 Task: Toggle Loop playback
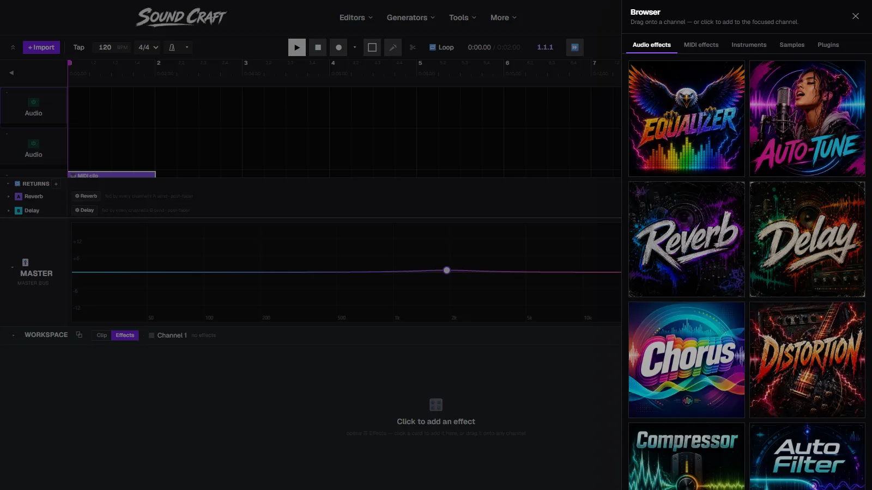441,47
